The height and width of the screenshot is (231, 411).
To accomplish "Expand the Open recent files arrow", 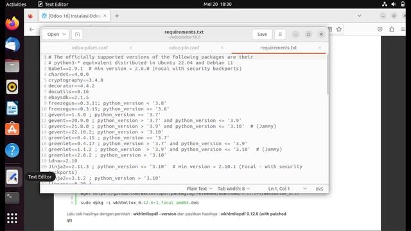I will 64,34.
